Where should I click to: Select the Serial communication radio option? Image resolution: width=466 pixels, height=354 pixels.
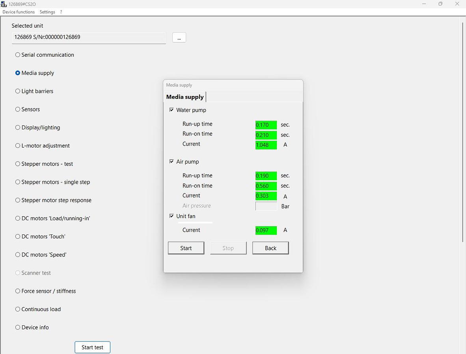tap(18, 55)
